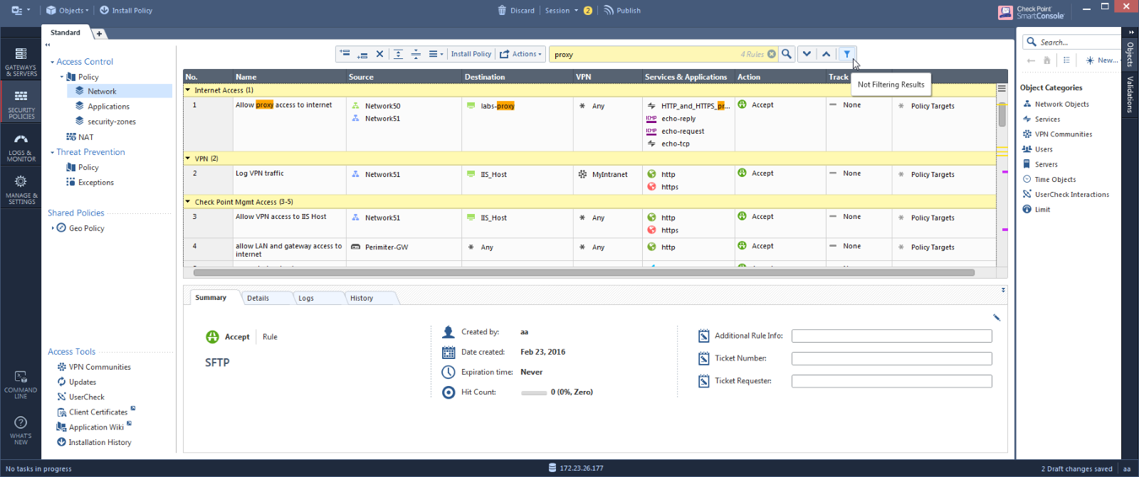The width and height of the screenshot is (1139, 477).
Task: Open the rulebase view options dropdown
Action: coord(436,54)
